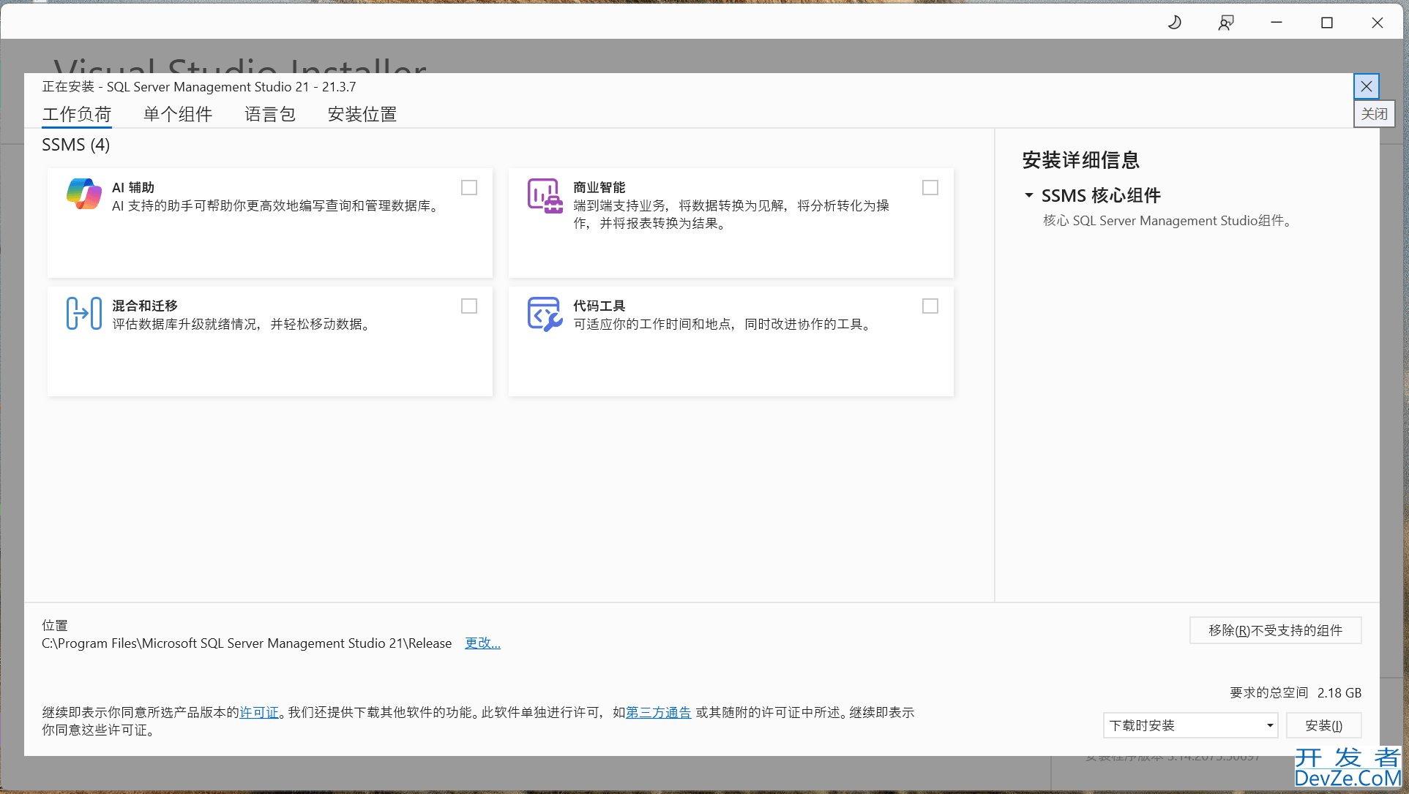Click the 商业智能 chart icon
Screen dimensions: 1409x794
[x=545, y=196]
